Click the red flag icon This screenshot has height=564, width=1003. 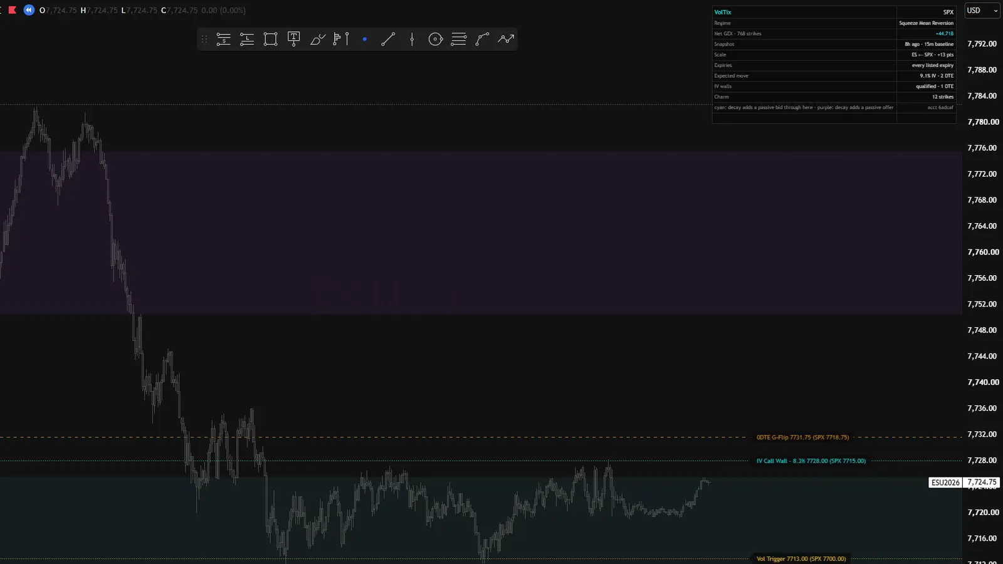click(12, 10)
